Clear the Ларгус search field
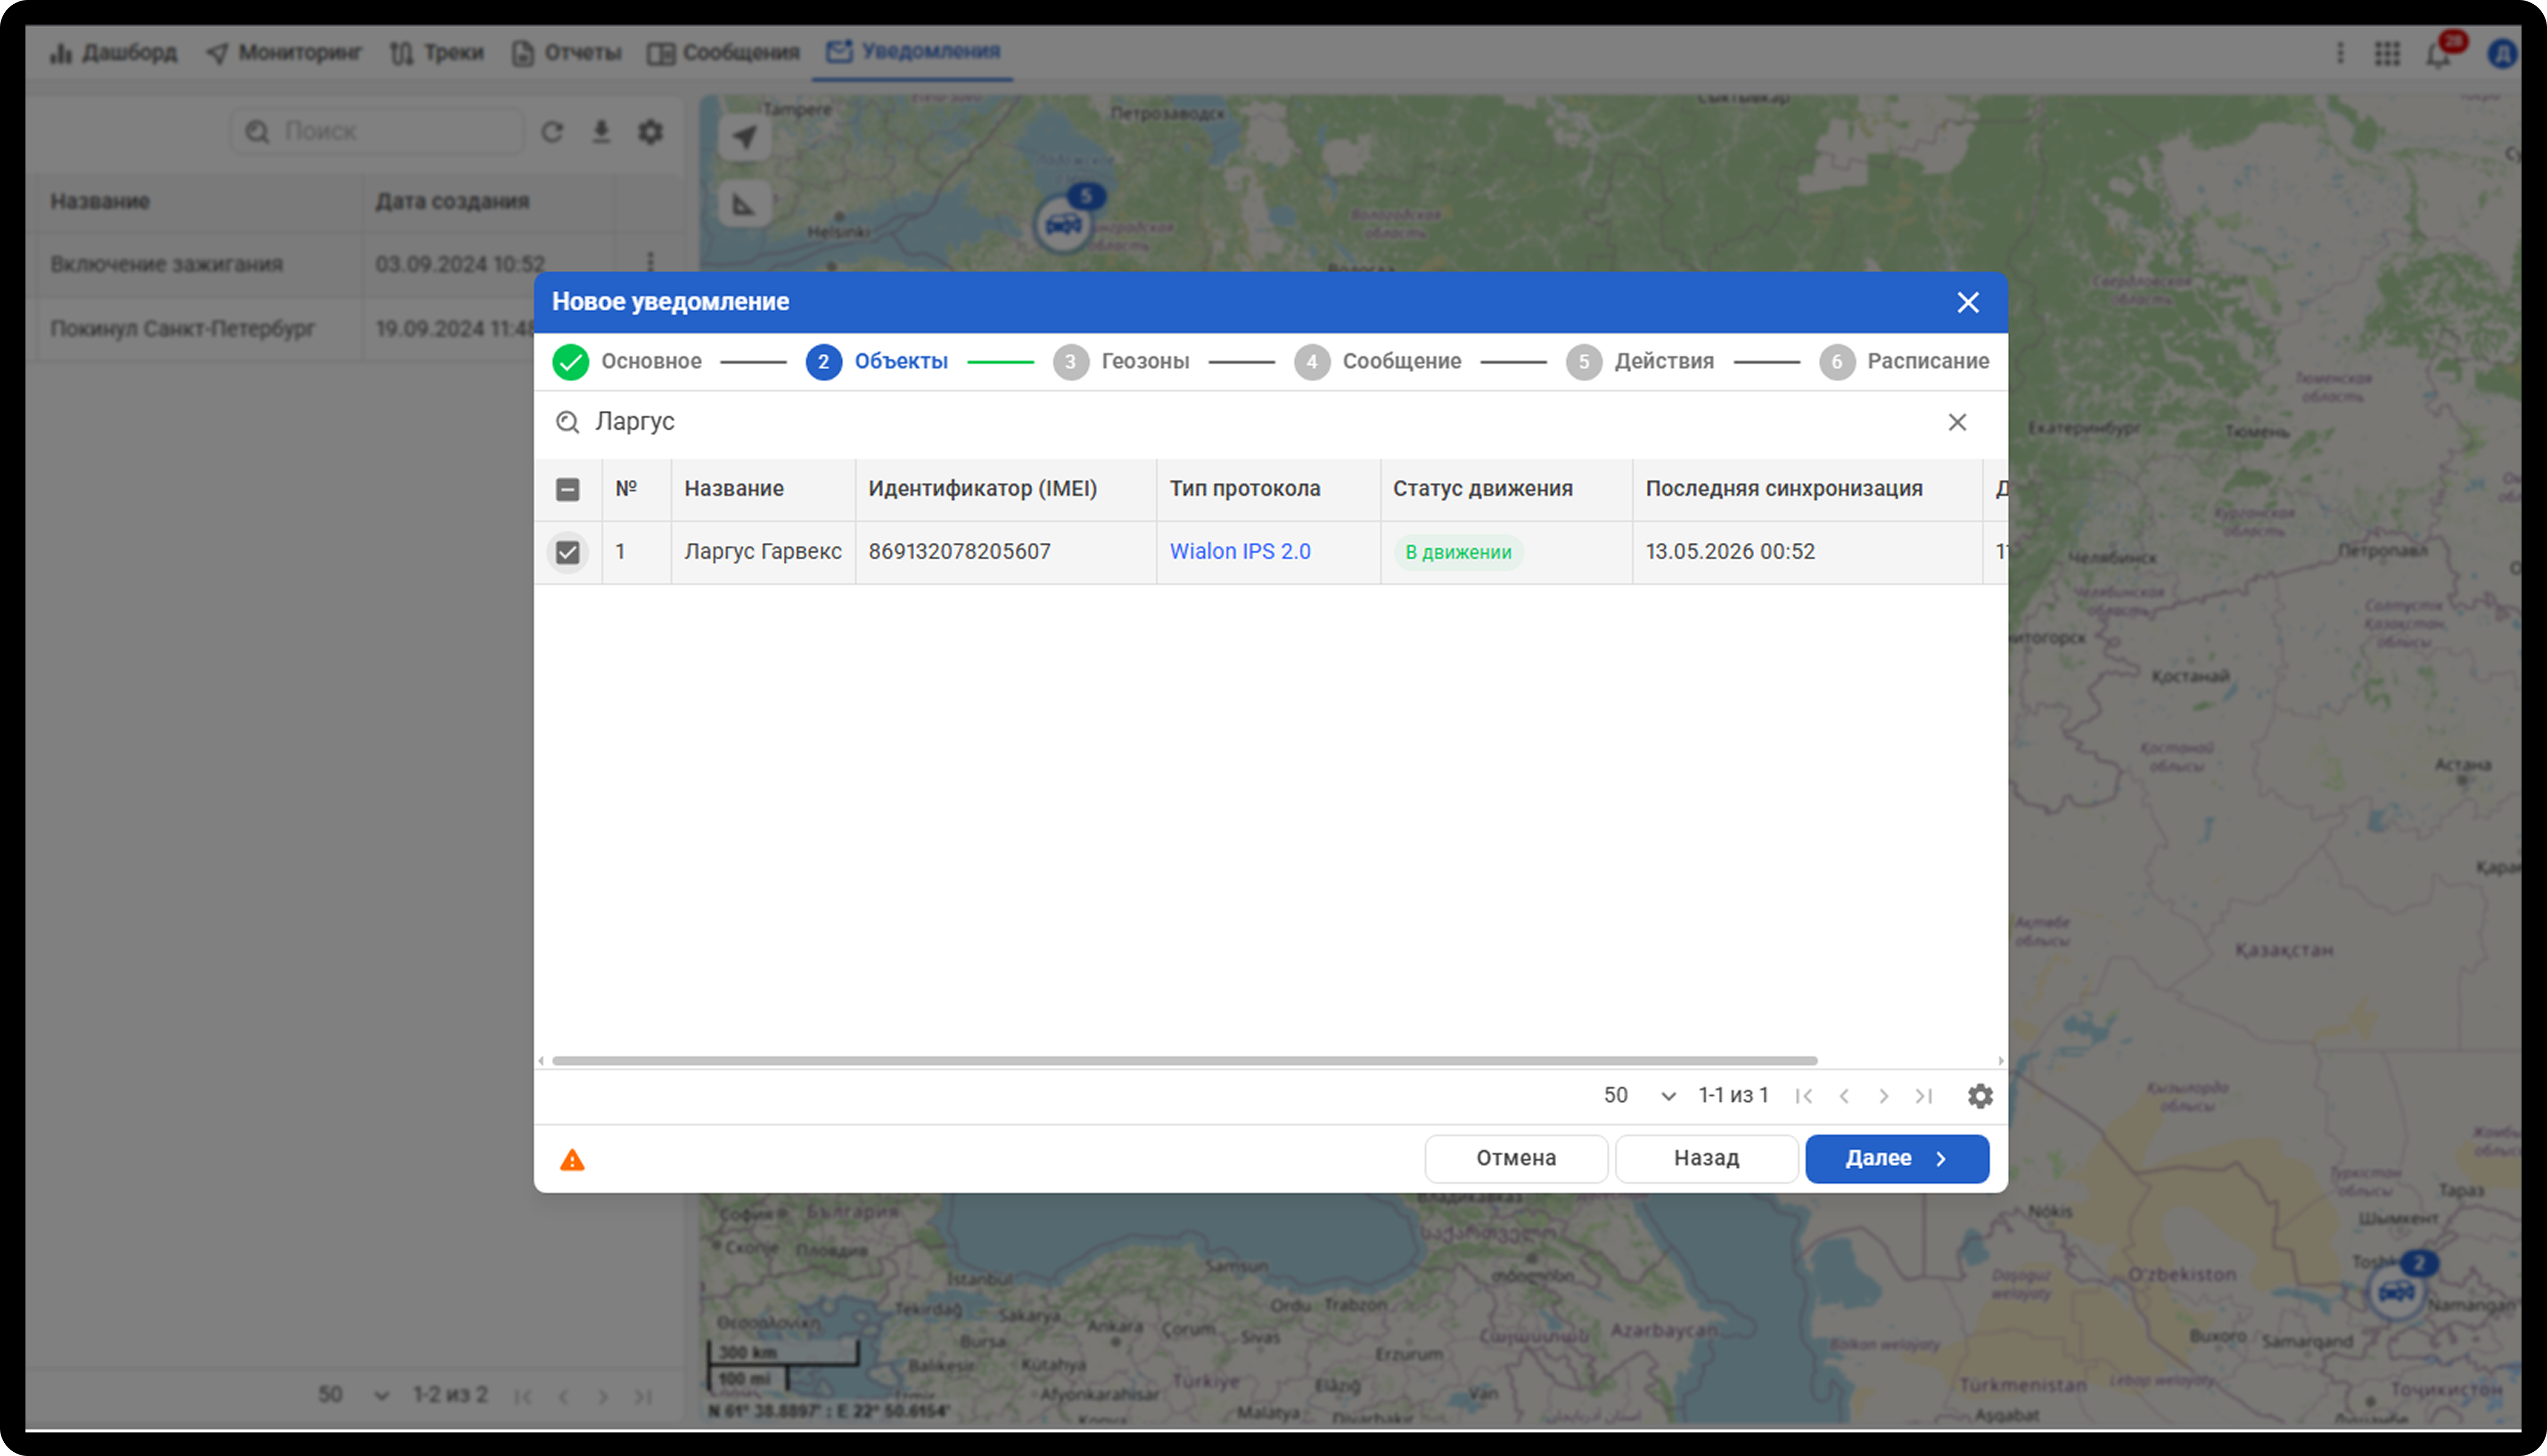This screenshot has height=1456, width=2547. pyautogui.click(x=1957, y=422)
